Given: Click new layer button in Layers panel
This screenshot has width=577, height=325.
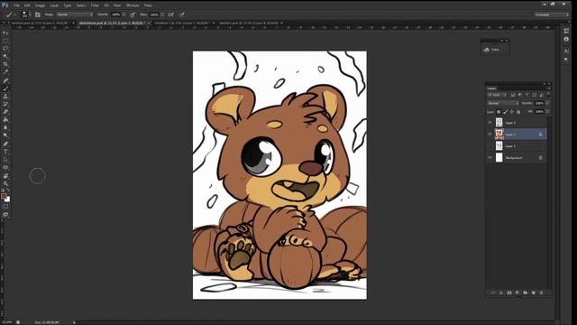Looking at the screenshot, I should tap(533, 292).
